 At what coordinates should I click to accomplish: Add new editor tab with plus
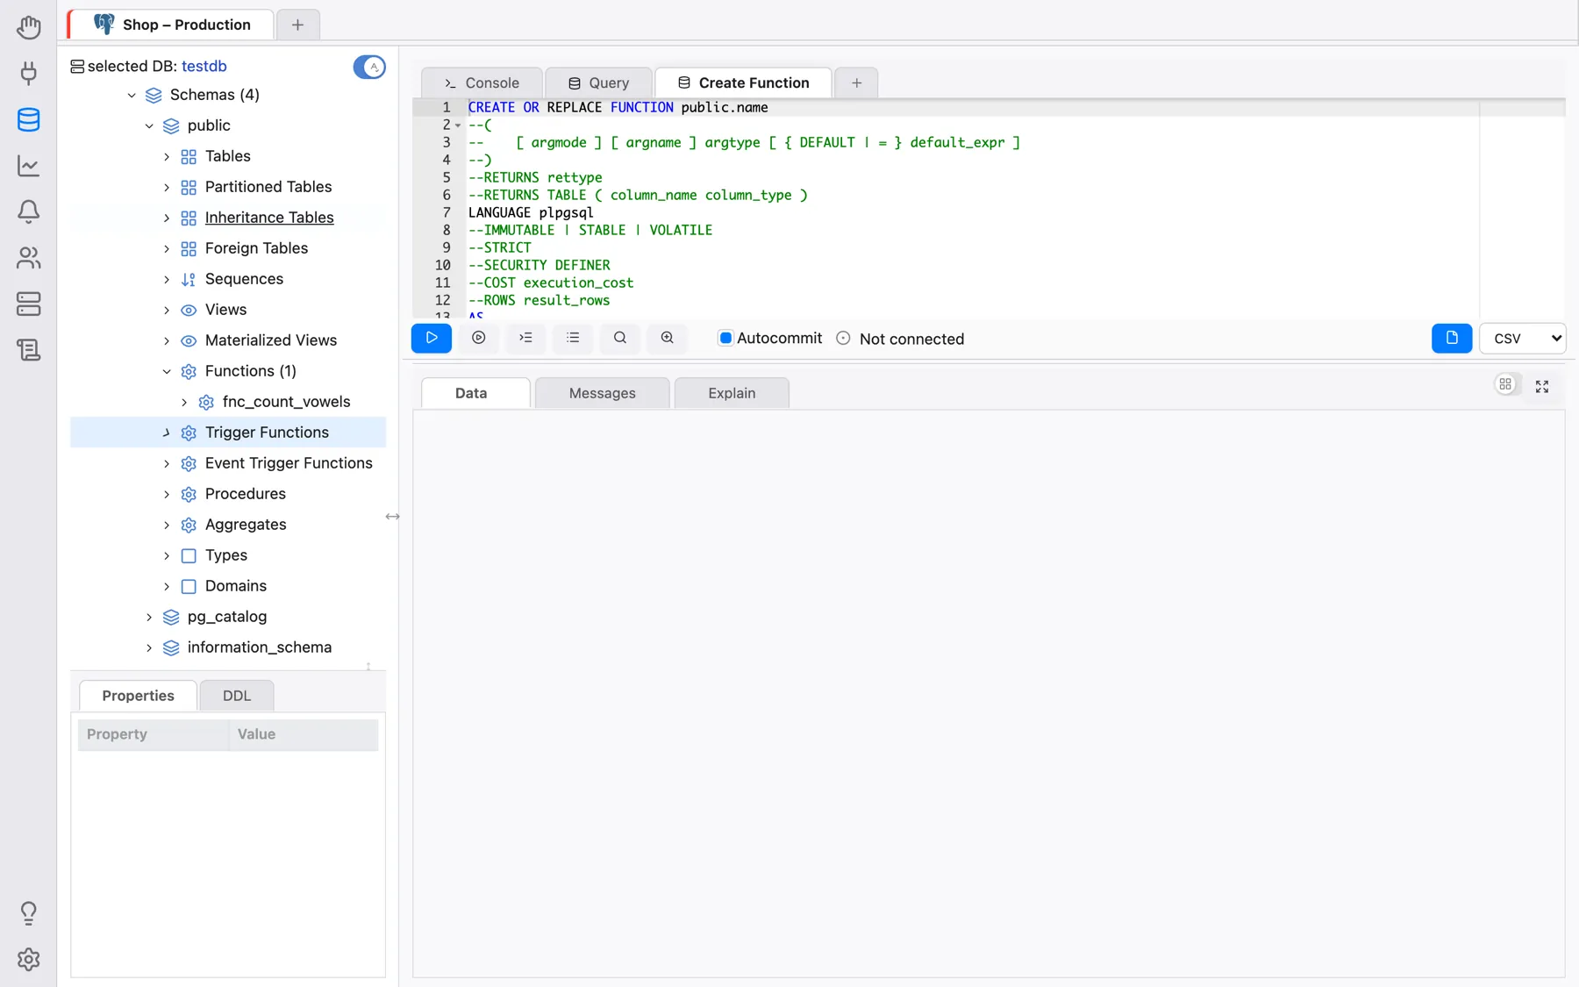pos(857,82)
